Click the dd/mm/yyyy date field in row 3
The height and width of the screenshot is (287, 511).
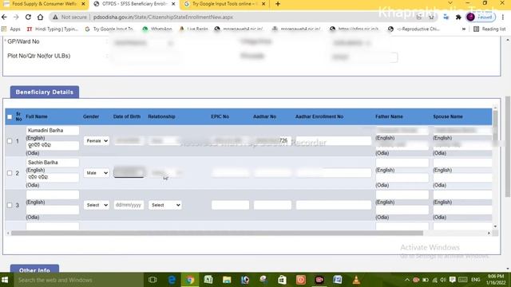pyautogui.click(x=129, y=205)
